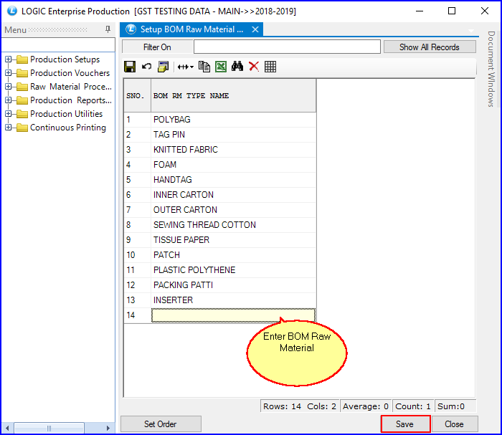Viewport: 502px width, 435px height.
Task: Select the PACKING PATTI cell
Action: click(x=233, y=285)
